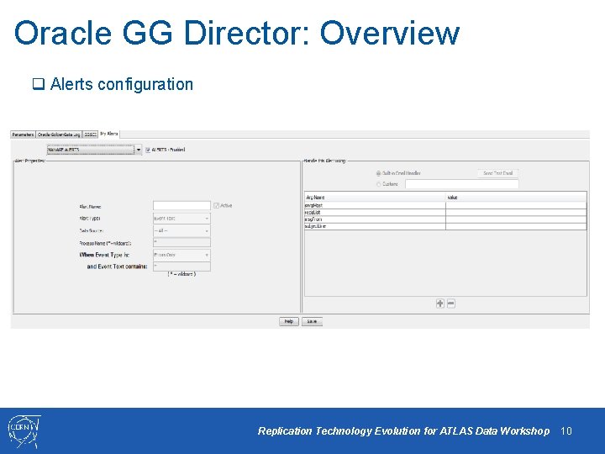Open the Manage Alerts dropdown
Screen dimensions: 605x454
(x=94, y=150)
